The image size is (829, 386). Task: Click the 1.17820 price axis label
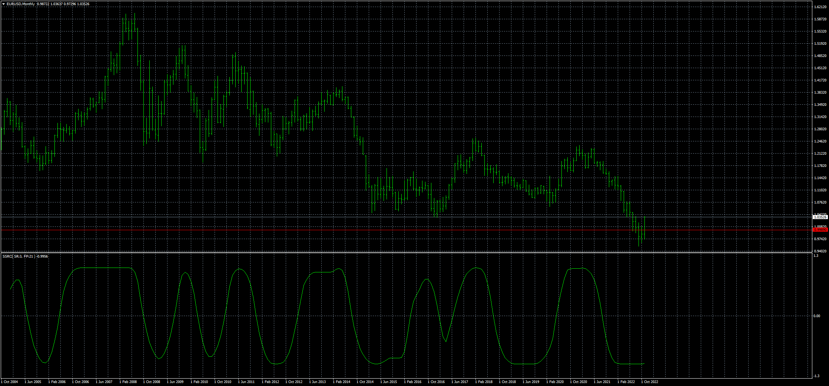point(820,166)
